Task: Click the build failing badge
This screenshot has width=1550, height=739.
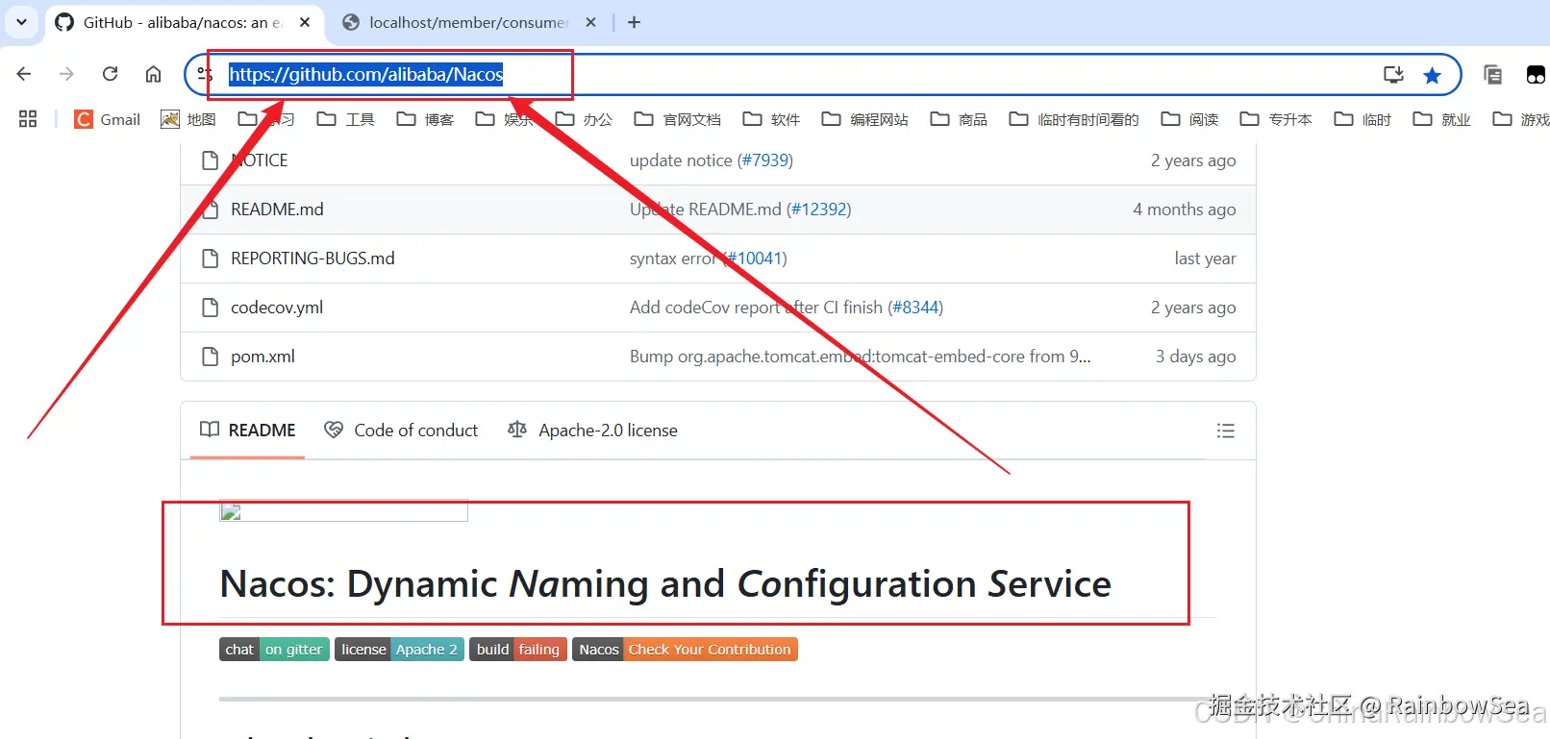Action: pos(518,650)
